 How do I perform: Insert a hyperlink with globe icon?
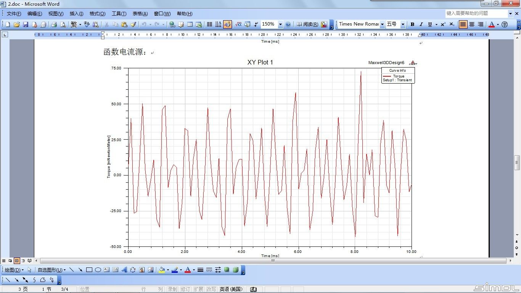pyautogui.click(x=172, y=24)
